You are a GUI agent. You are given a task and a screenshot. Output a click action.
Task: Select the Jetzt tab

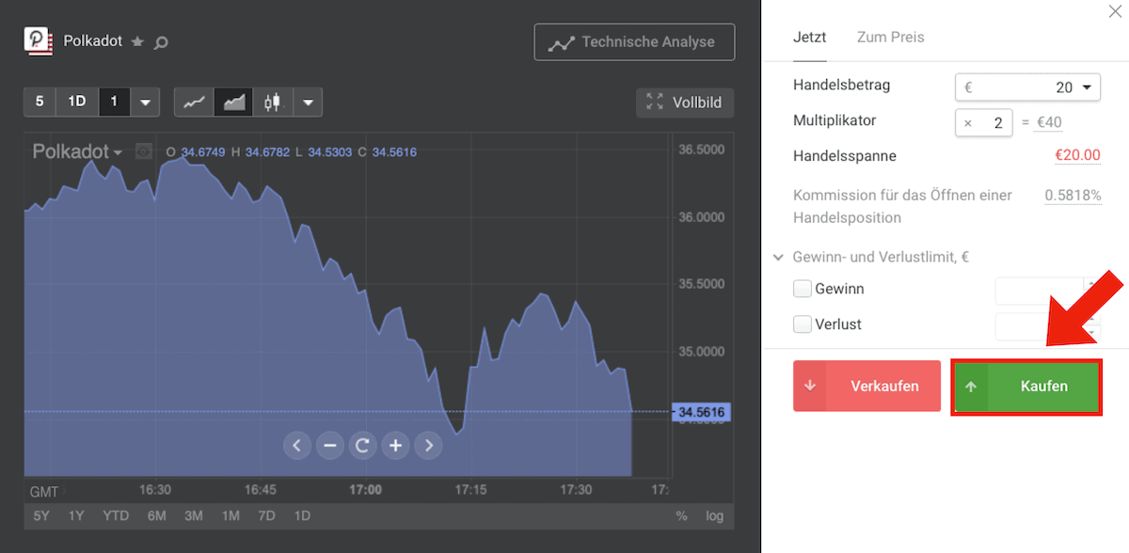(x=809, y=38)
